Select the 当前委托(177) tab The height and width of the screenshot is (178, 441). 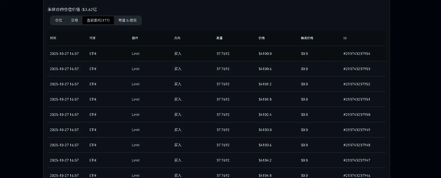[98, 20]
